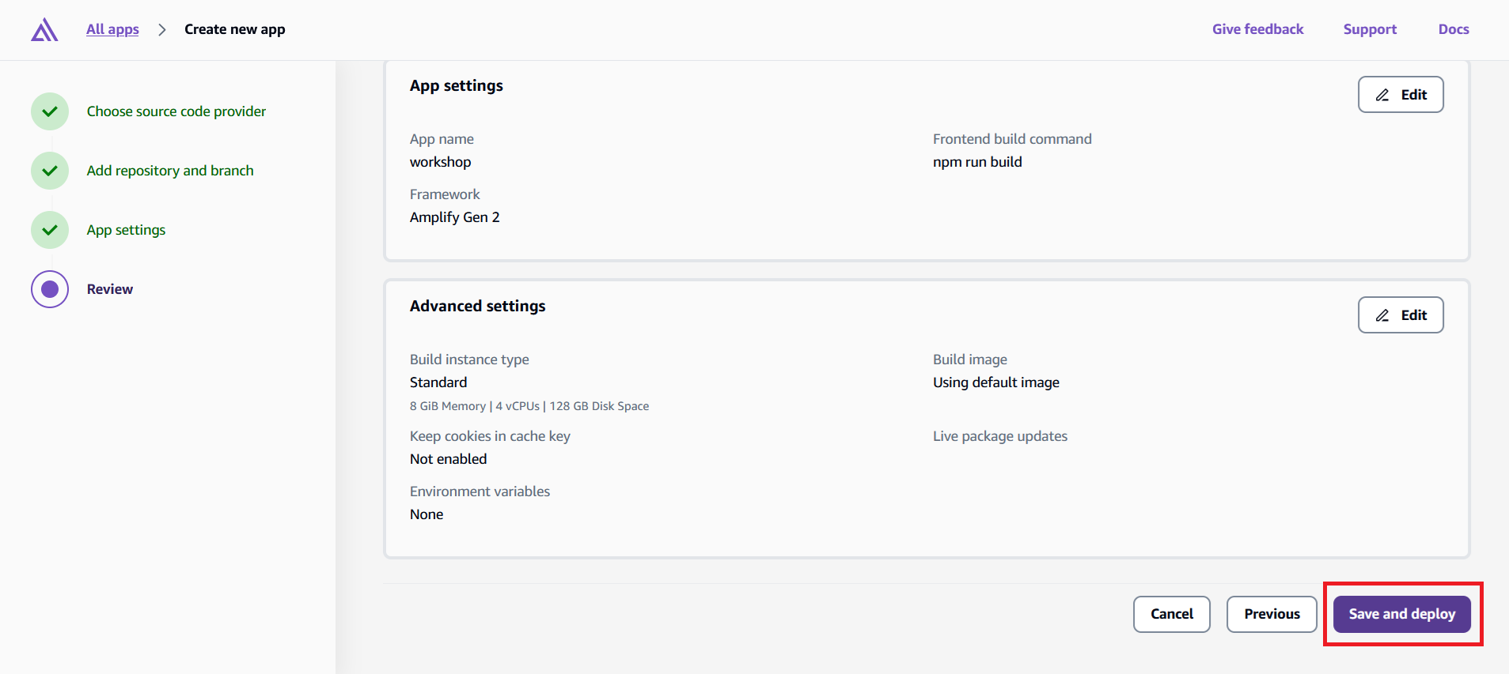Go back with Previous button
1509x674 pixels.
click(1272, 614)
